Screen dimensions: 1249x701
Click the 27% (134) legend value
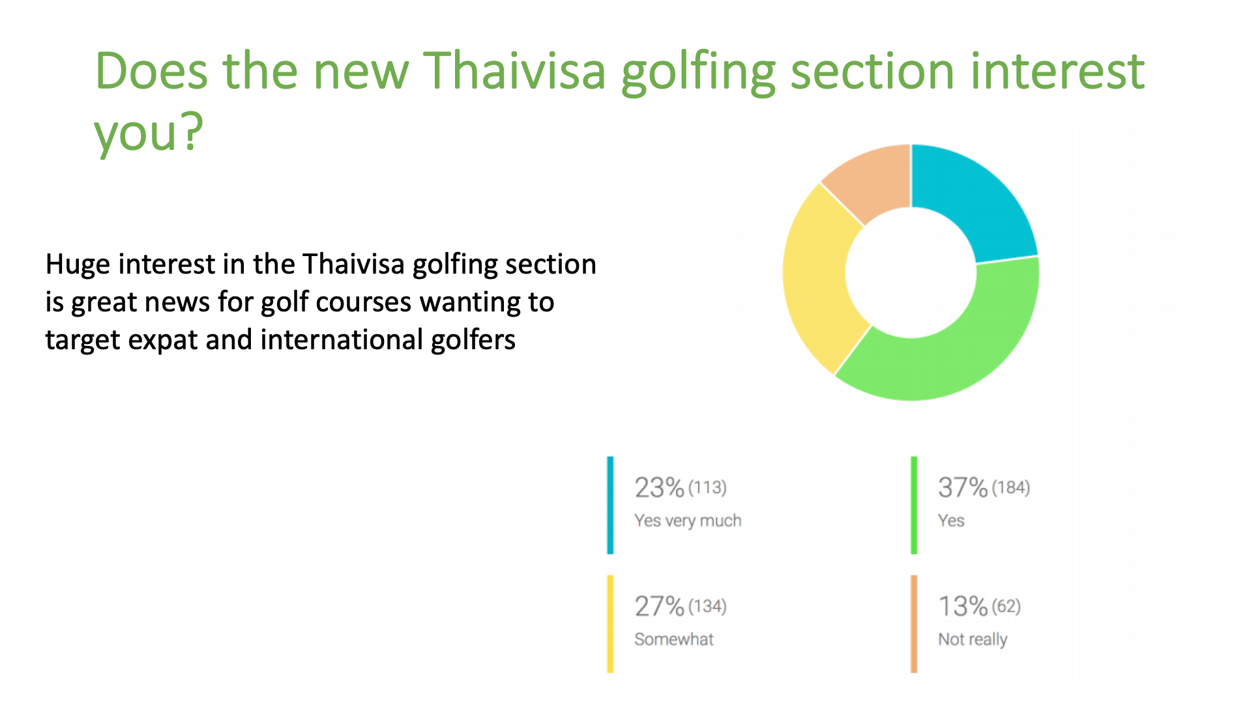[681, 606]
